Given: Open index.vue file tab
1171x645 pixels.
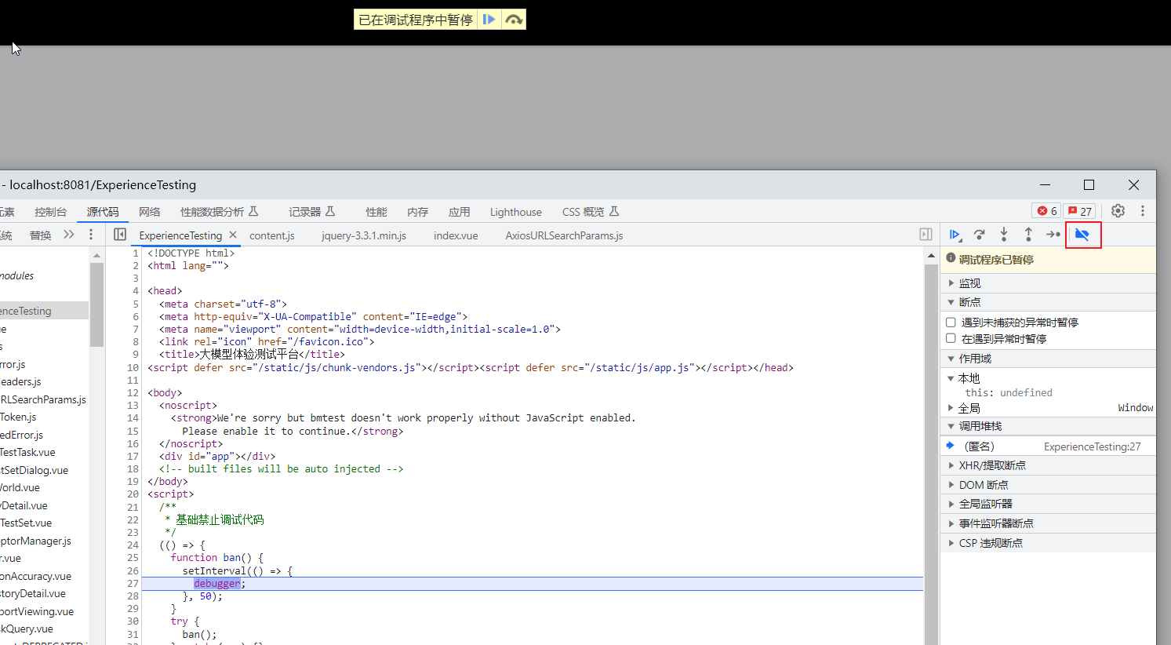Looking at the screenshot, I should click(x=456, y=235).
